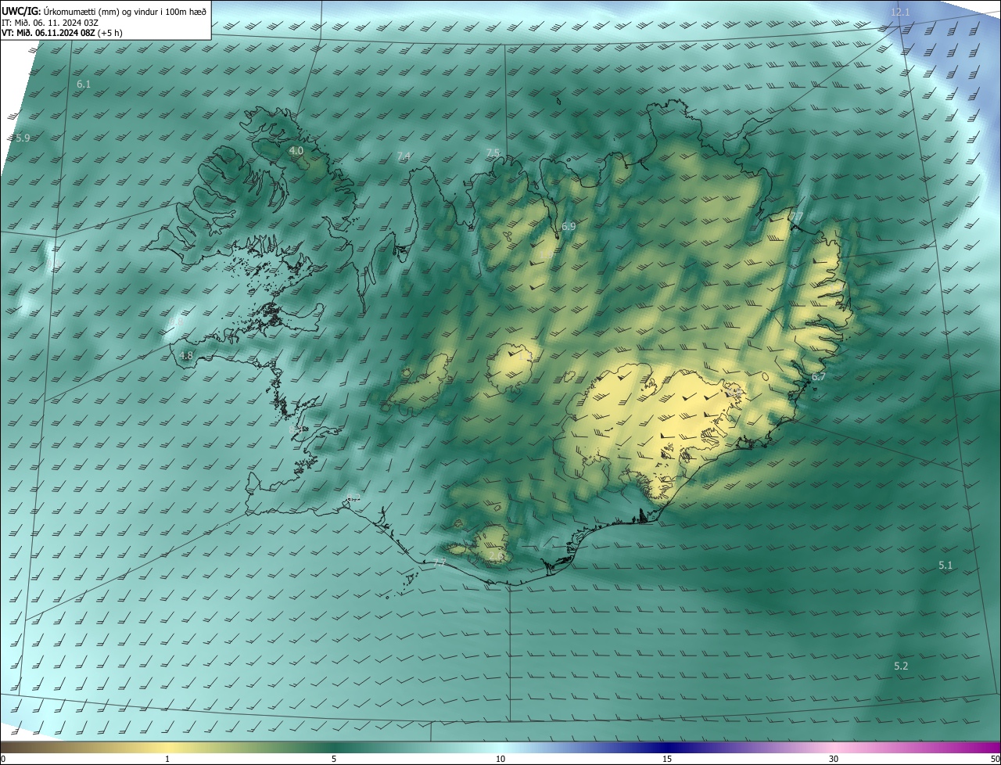Image resolution: width=1001 pixels, height=765 pixels.
Task: Click the value 6.1 on the map
Action: [x=84, y=83]
